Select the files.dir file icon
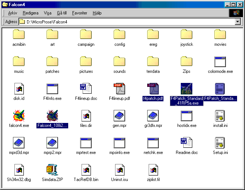Screen dimensions: 245x190 (86, 116)
